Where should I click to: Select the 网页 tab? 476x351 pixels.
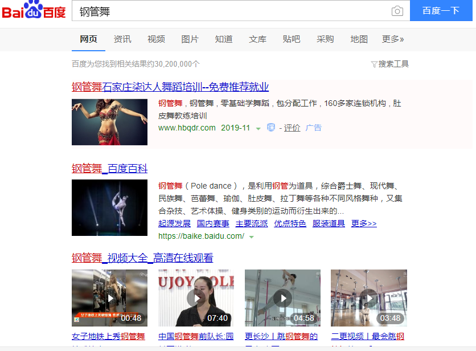[88, 39]
